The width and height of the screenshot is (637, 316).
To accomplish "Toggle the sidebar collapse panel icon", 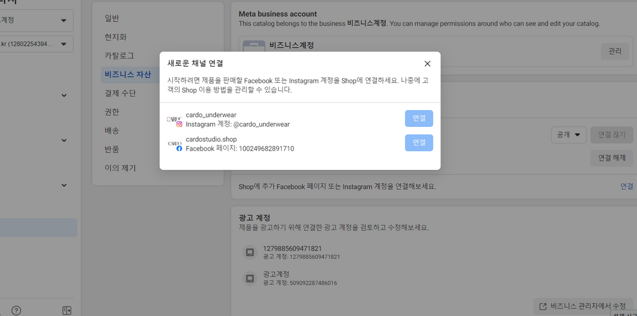I will [x=67, y=311].
